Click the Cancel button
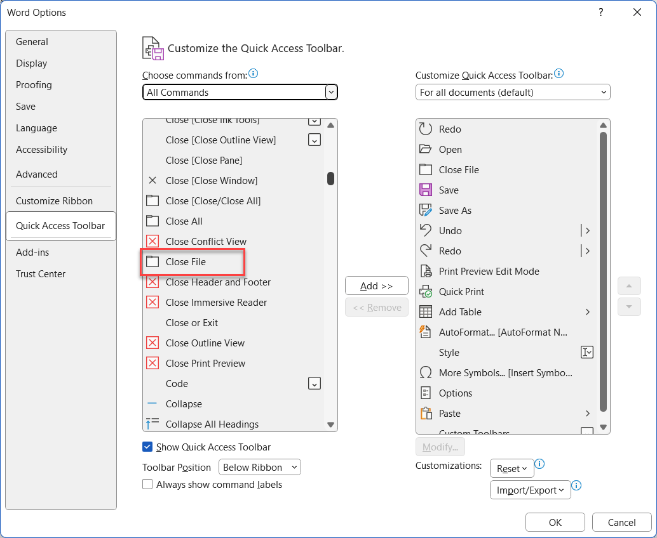This screenshot has width=657, height=538. pyautogui.click(x=622, y=522)
